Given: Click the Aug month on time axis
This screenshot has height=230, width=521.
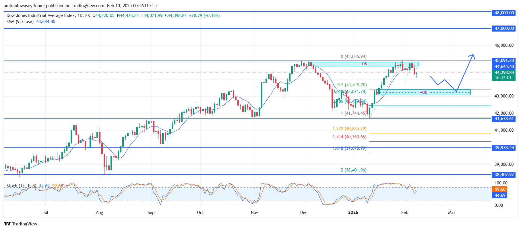Looking at the screenshot, I should (99, 213).
